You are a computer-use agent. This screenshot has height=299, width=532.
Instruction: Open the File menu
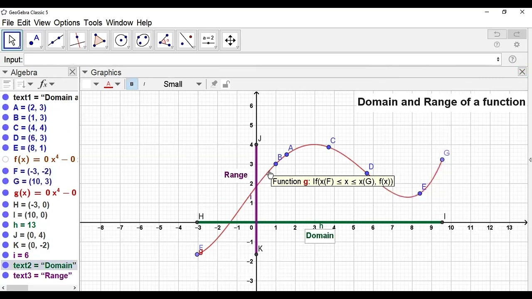tap(8, 23)
